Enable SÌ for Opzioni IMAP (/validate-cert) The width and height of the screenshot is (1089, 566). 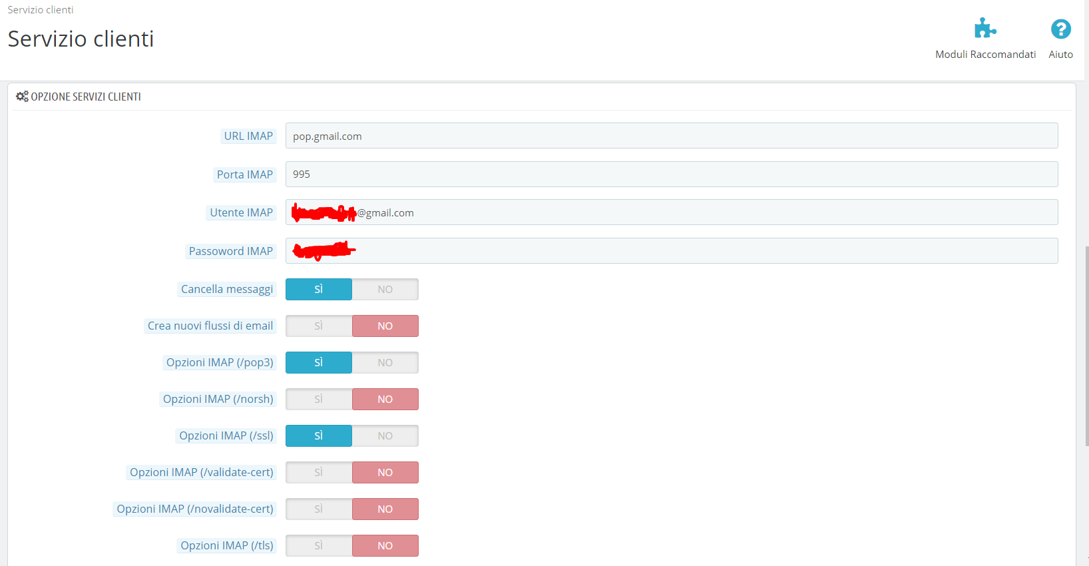[319, 472]
